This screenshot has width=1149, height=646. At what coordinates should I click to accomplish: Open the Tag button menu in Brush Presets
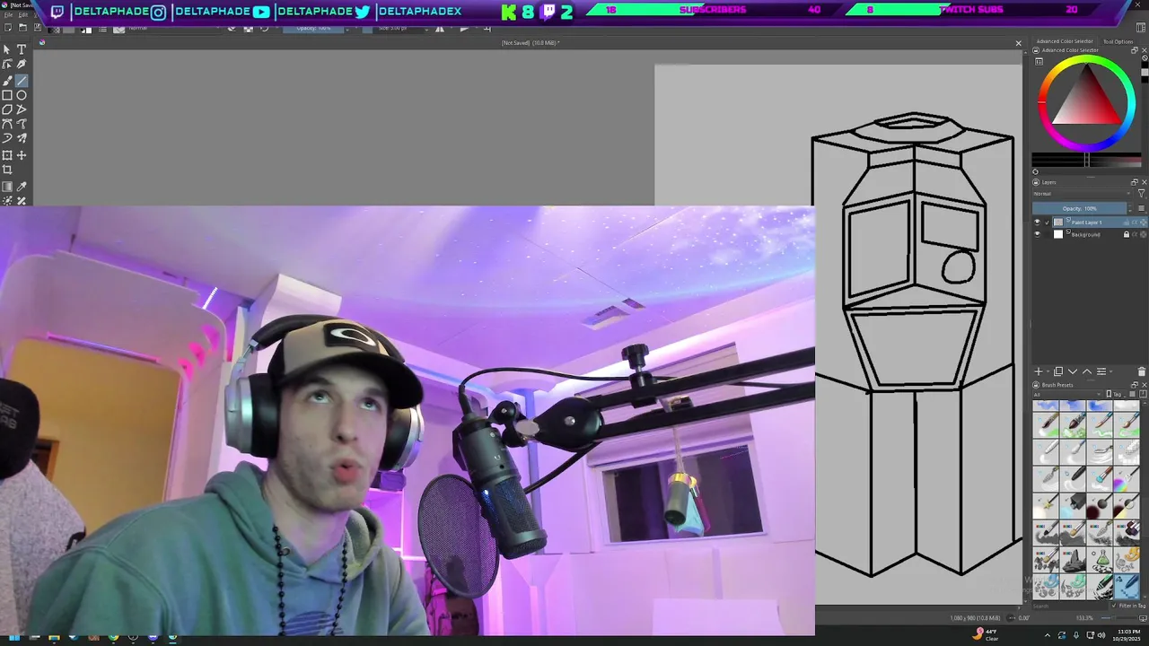click(x=1118, y=394)
